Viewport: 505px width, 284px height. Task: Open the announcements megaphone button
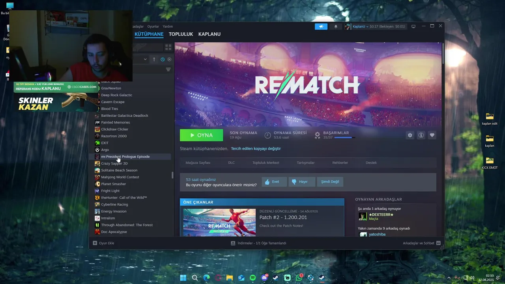click(x=321, y=26)
